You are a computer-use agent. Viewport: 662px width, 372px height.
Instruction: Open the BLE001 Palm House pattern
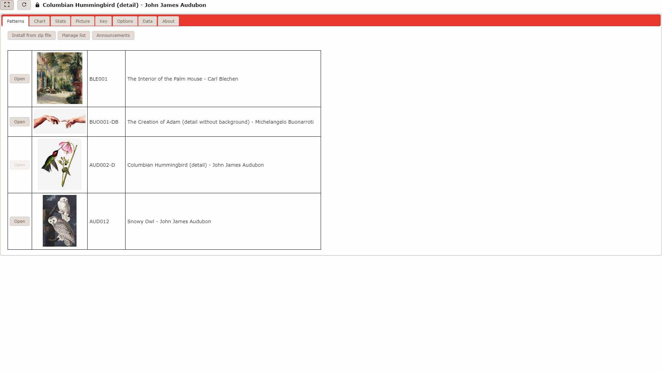[x=20, y=79]
